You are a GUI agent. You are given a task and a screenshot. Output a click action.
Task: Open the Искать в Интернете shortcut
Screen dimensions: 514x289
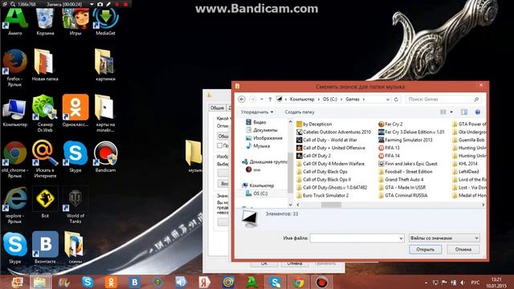[45, 159]
